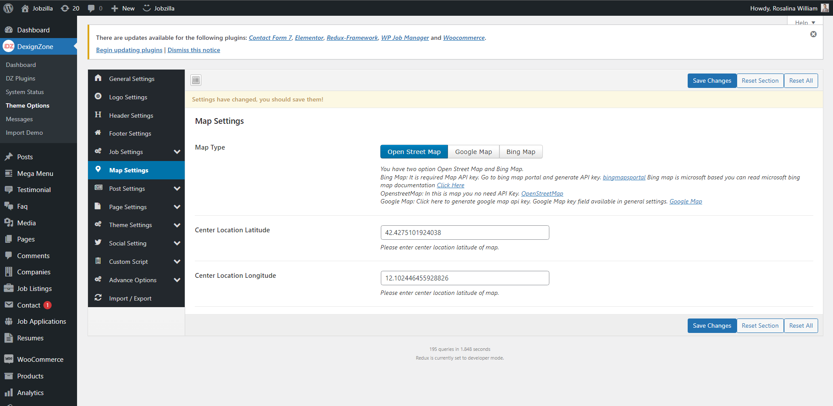Image resolution: width=833 pixels, height=406 pixels.
Task: Click inside Center Location Latitude field
Action: (x=464, y=233)
